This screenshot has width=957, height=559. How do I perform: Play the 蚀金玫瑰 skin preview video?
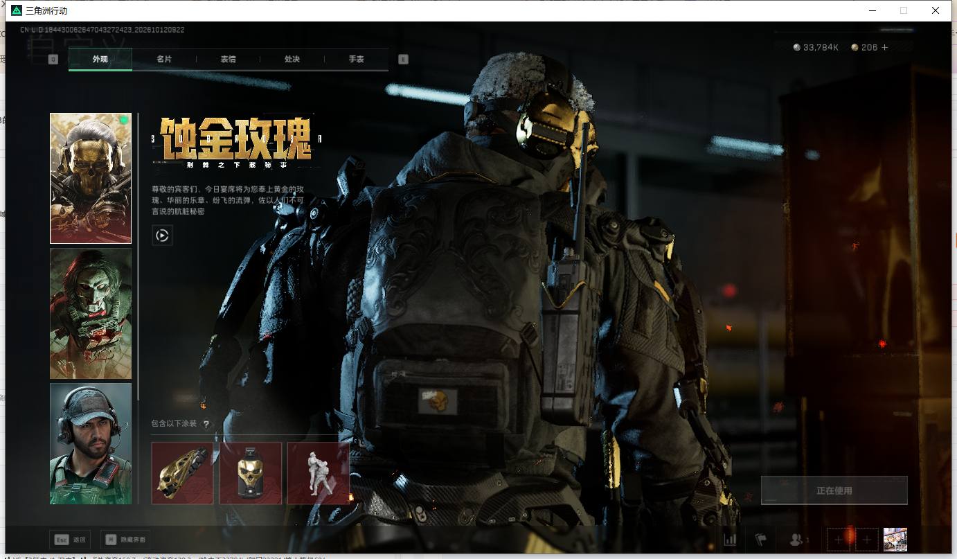(162, 236)
